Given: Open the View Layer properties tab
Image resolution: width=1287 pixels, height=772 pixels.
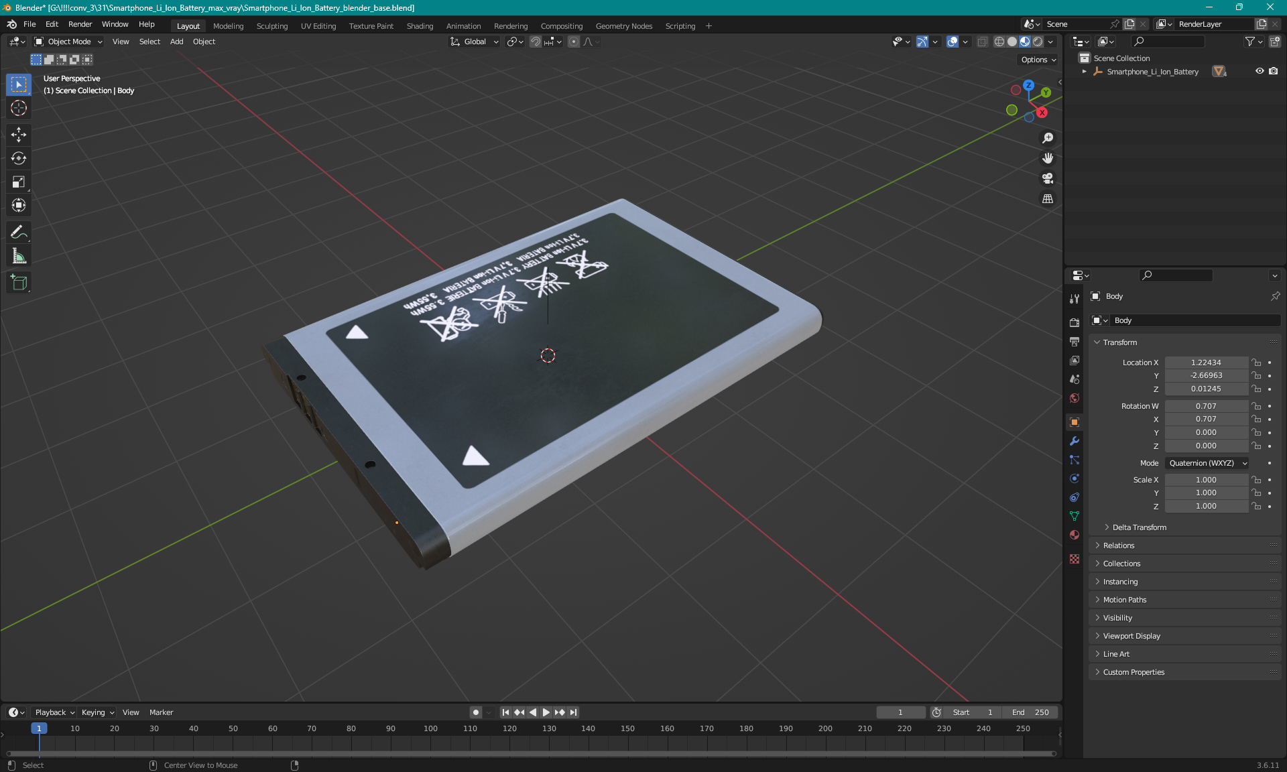Looking at the screenshot, I should pos(1075,360).
